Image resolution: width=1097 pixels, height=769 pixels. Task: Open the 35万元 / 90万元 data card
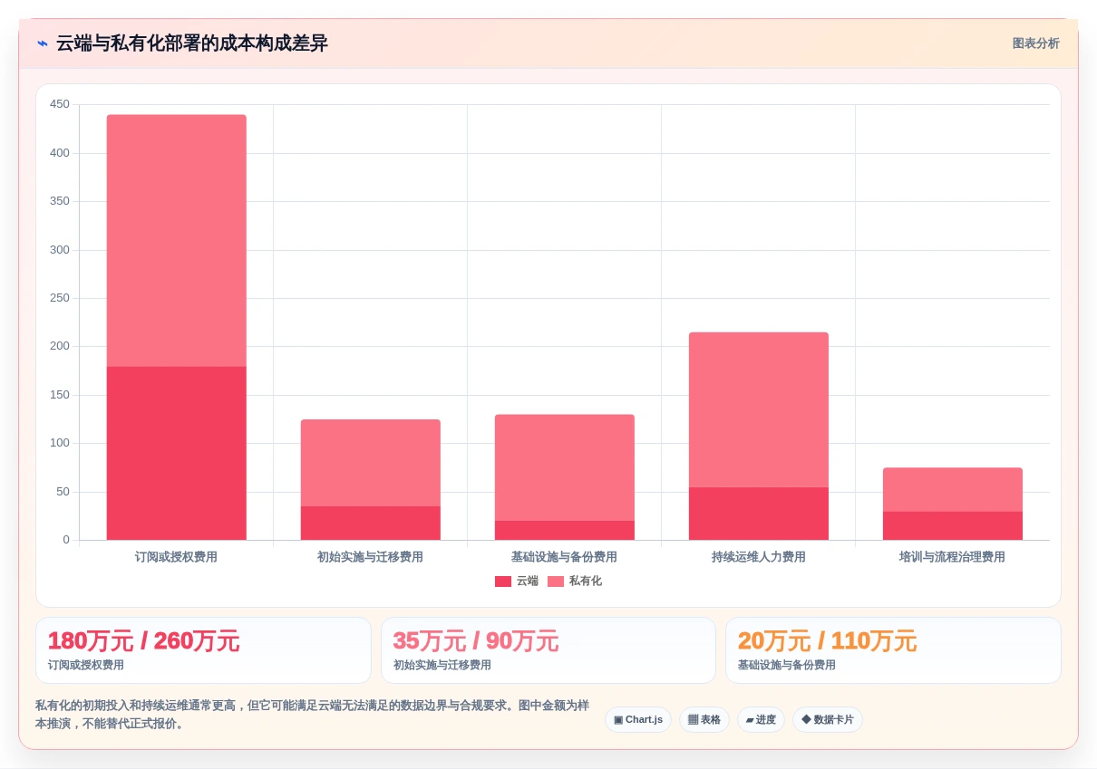[548, 650]
